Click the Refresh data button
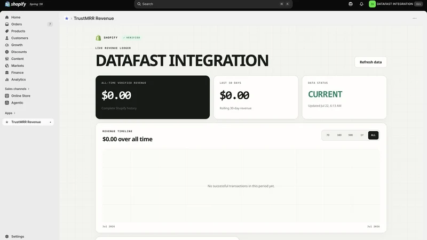Viewport: 427px width, 240px height. coord(370,62)
